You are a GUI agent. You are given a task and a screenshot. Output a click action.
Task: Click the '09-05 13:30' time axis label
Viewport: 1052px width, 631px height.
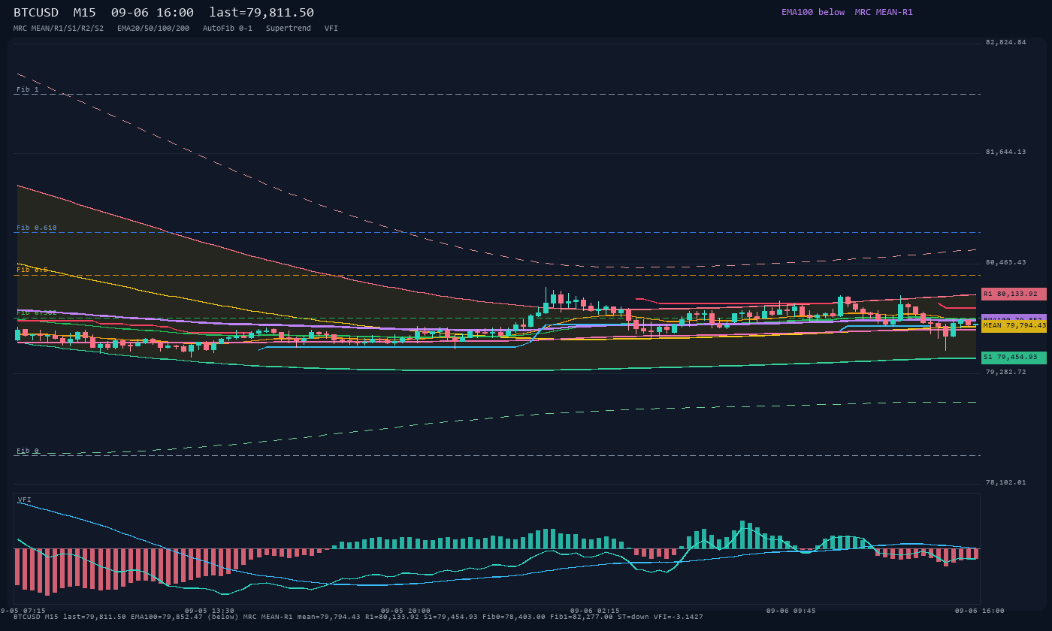[x=210, y=611]
